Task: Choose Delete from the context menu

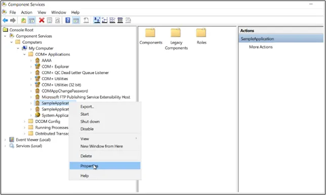Action: click(105, 156)
